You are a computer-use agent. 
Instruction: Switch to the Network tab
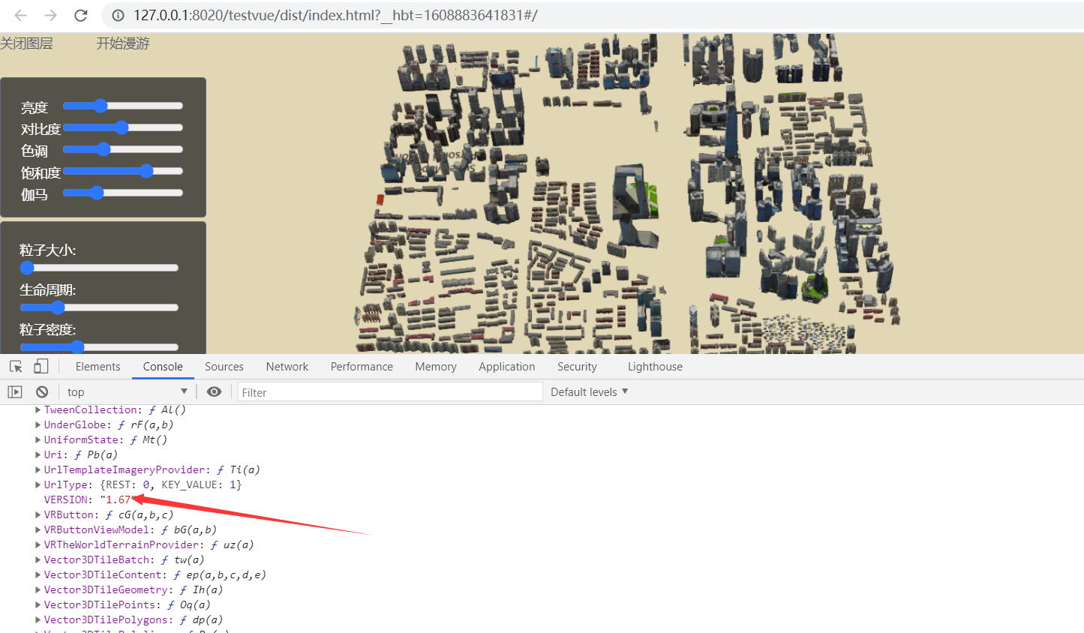click(287, 367)
